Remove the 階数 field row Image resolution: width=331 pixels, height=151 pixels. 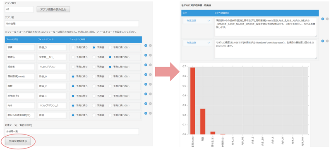point(150,84)
